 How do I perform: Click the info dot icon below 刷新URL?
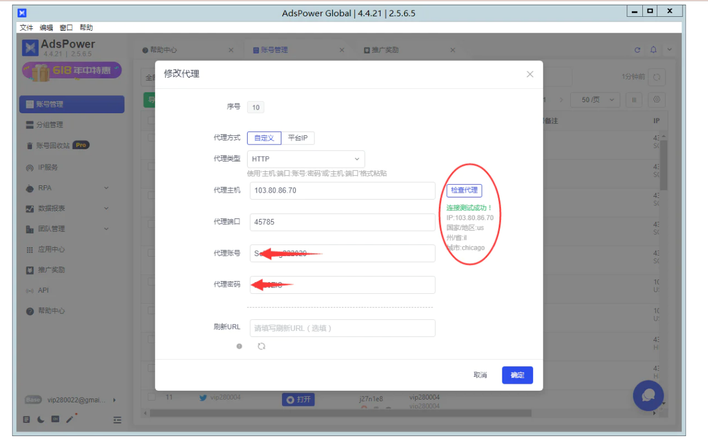[239, 346]
